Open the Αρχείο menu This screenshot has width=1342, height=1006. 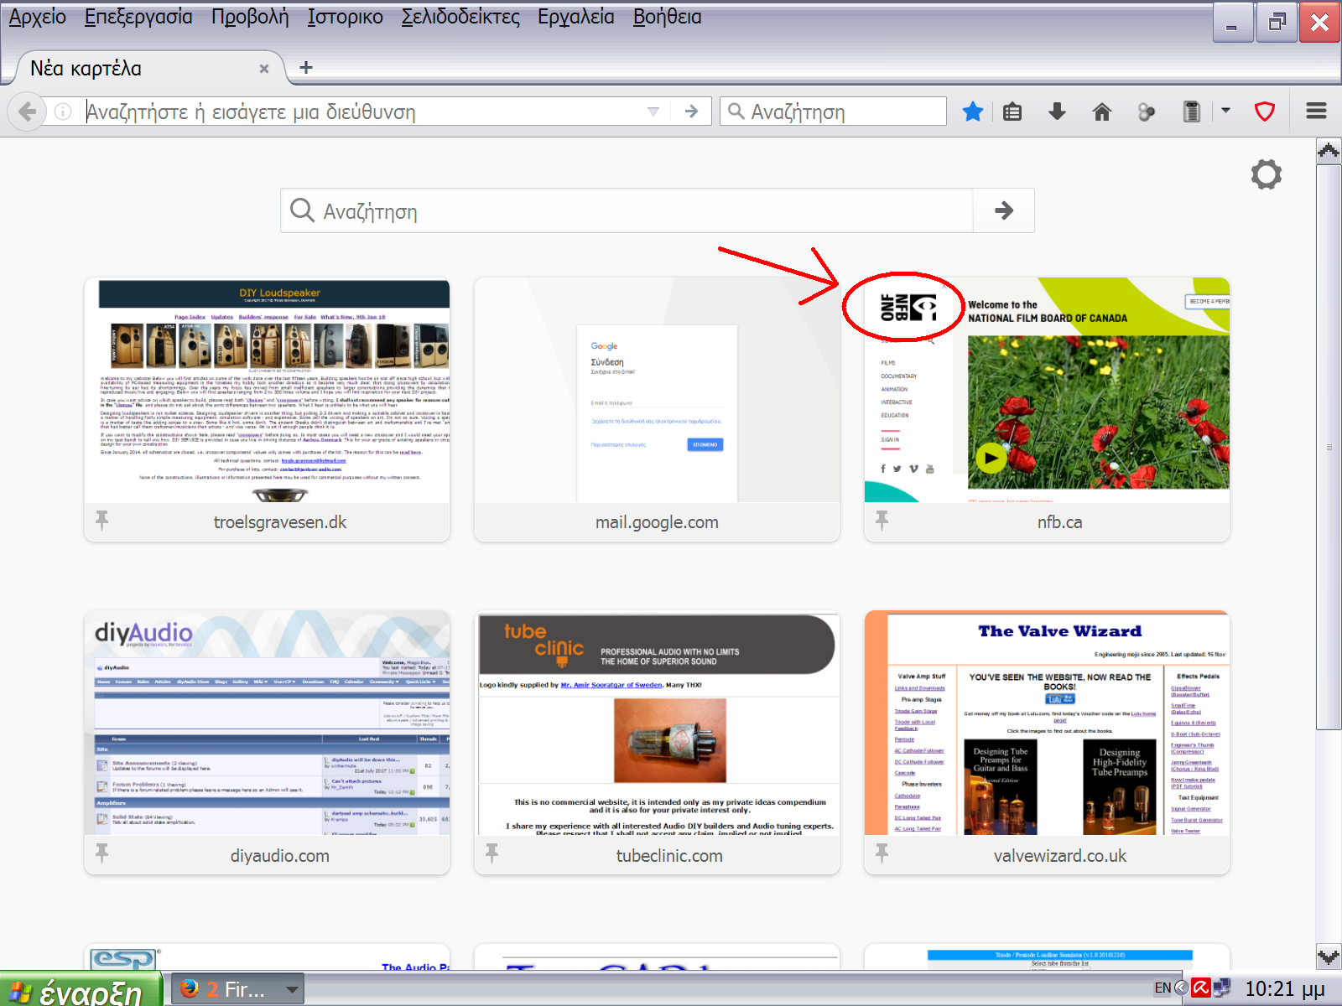coord(37,18)
